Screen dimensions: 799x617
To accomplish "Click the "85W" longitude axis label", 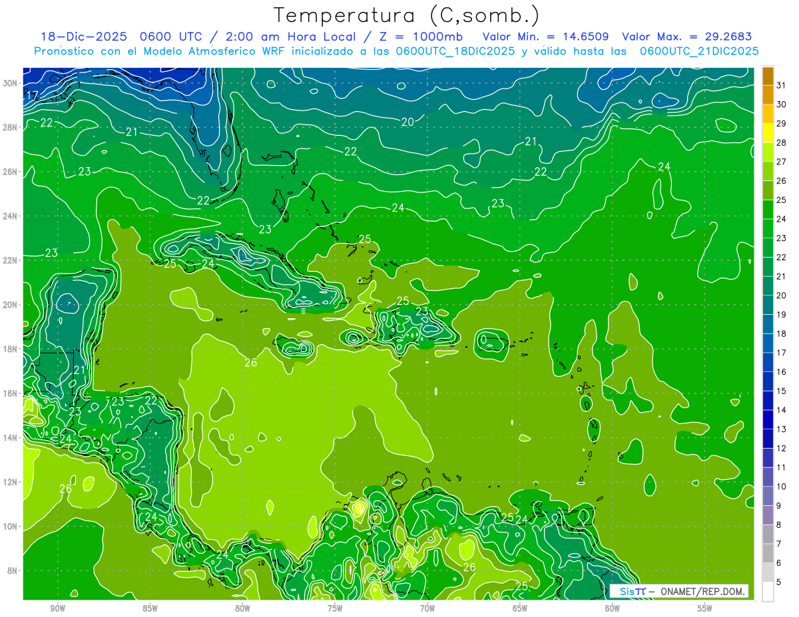I will (x=150, y=608).
